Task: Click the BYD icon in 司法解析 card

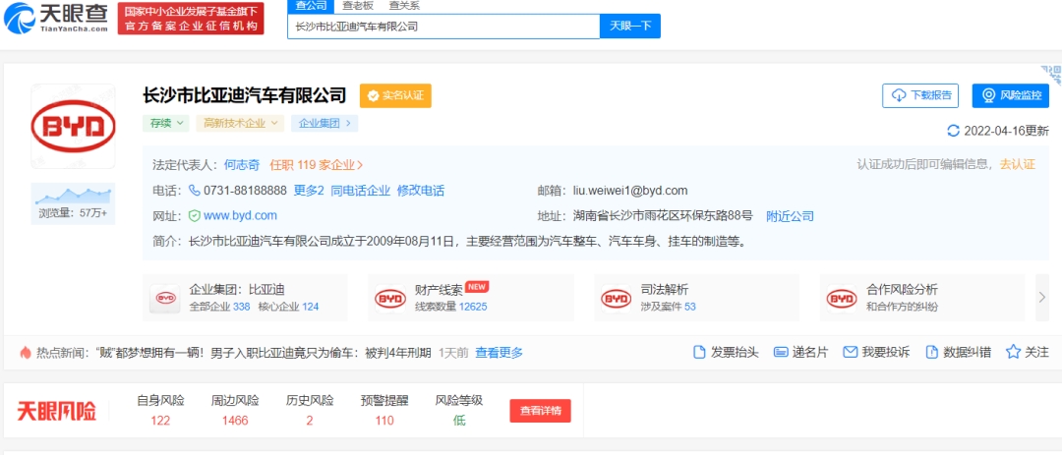Action: coord(617,299)
